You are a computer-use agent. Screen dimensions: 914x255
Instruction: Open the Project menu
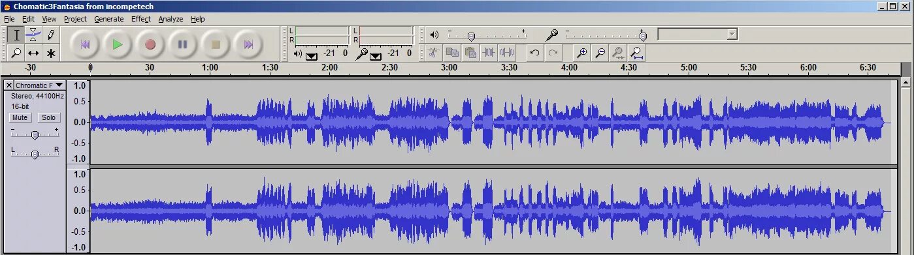coord(75,19)
